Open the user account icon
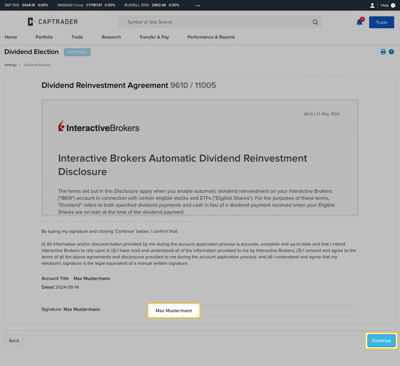The height and width of the screenshot is (366, 400). [x=372, y=5]
